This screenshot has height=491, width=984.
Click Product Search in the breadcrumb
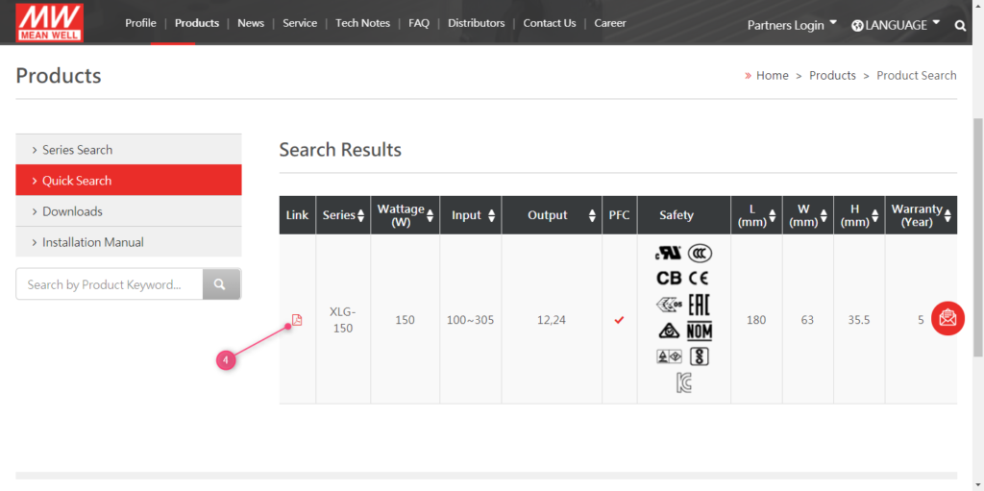917,75
